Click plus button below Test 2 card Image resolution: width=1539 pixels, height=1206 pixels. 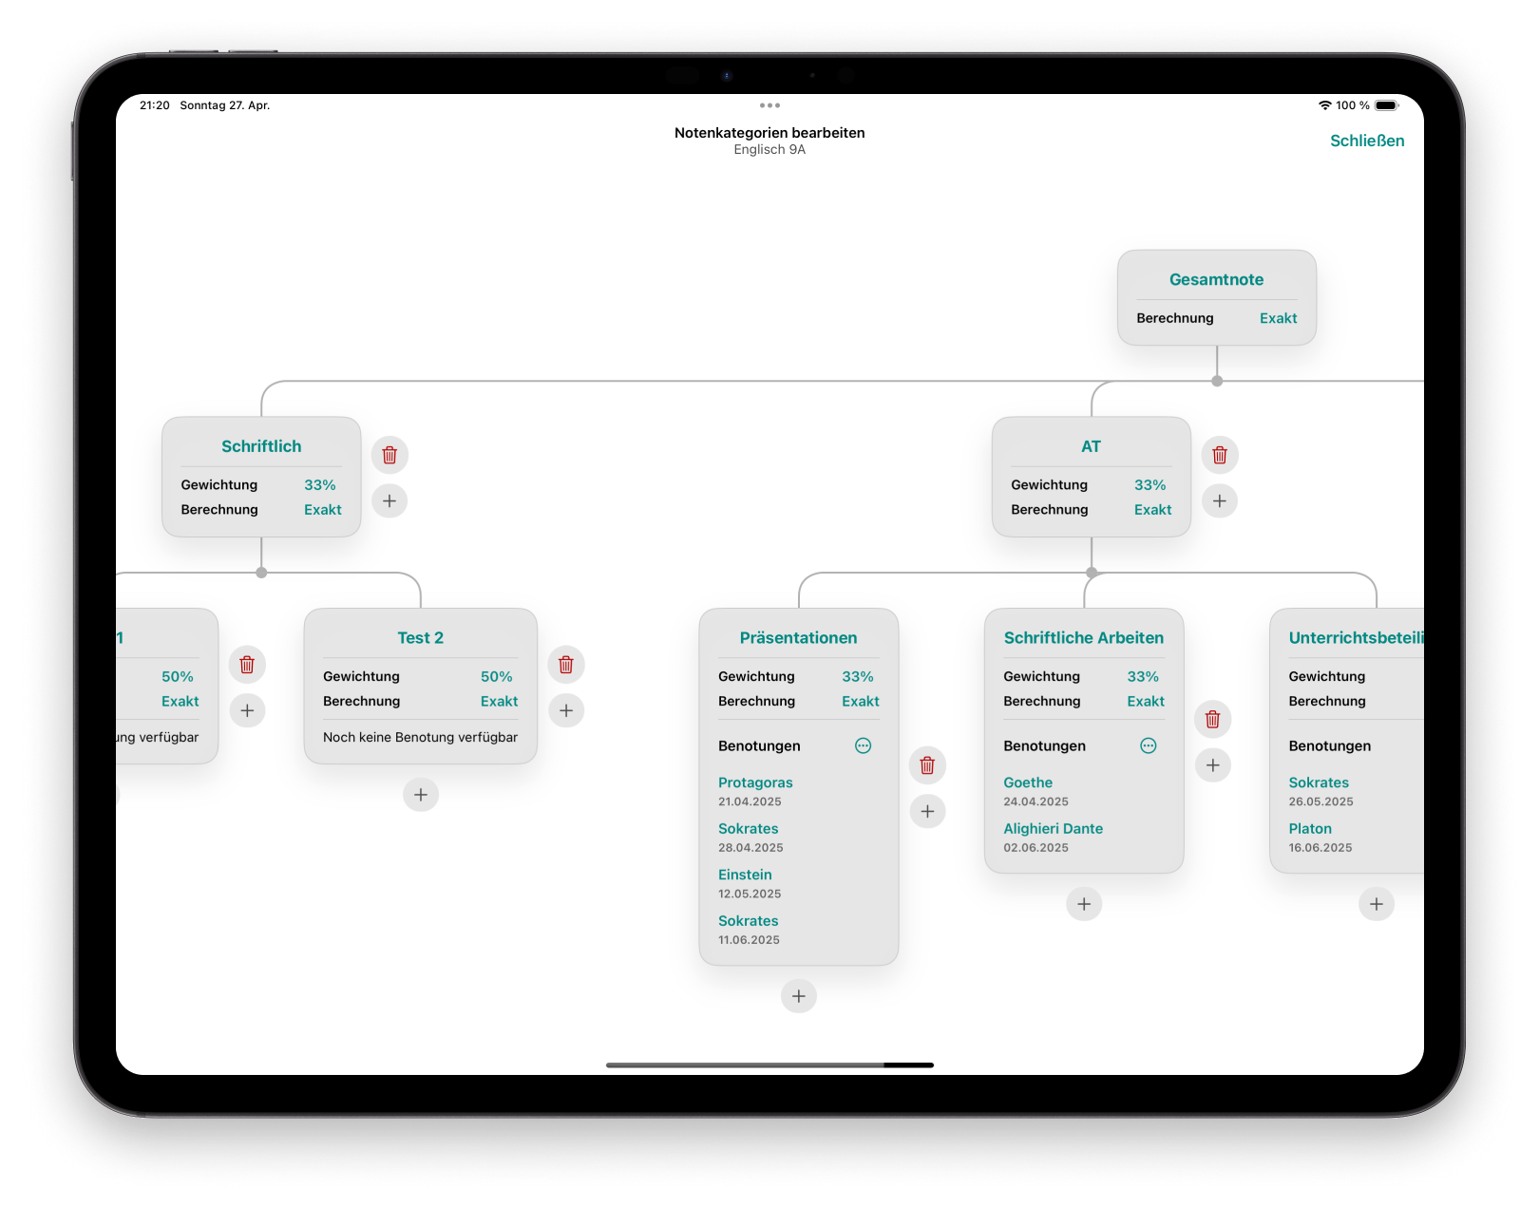(421, 795)
